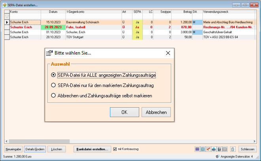Click the yellow SEPA 'Ja' cell in TÜV Stuttgart row

[137, 37]
